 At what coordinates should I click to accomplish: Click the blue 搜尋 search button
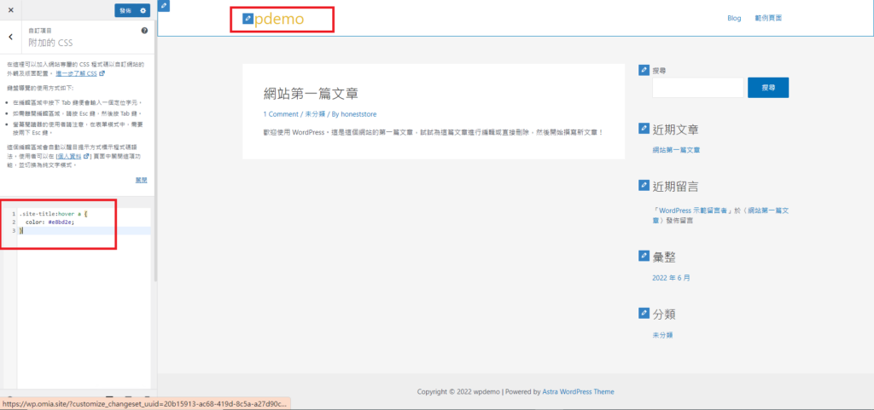click(x=767, y=88)
